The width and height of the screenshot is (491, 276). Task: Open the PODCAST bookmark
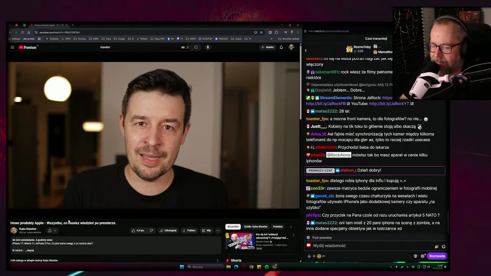pyautogui.click(x=222, y=39)
